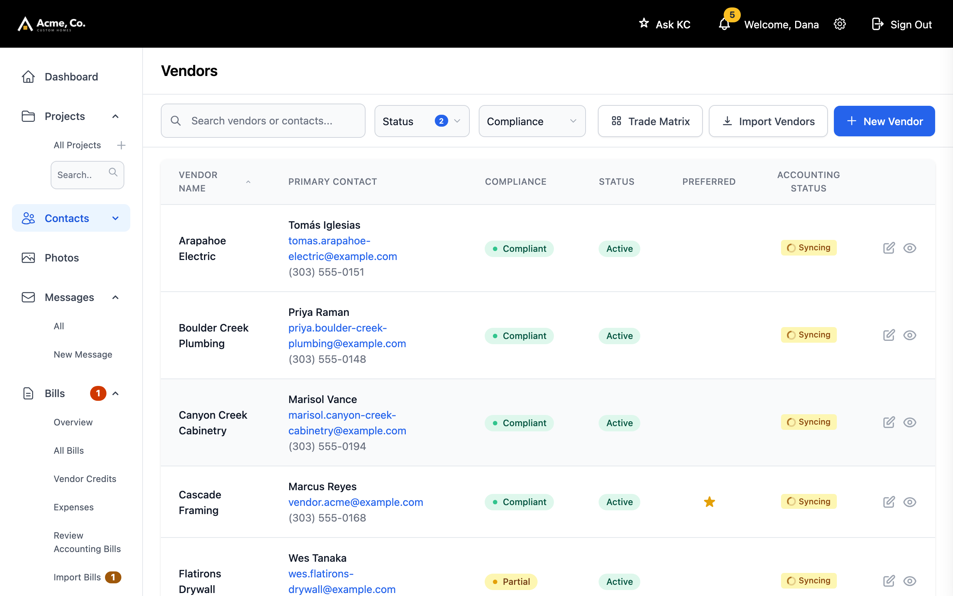Edit Cascade Framing via pencil icon
The width and height of the screenshot is (953, 596).
(889, 502)
